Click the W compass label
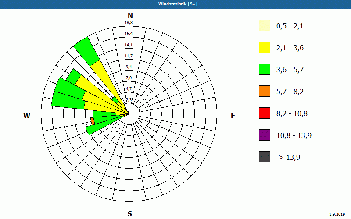The width and height of the screenshot is (351, 219). point(27,116)
